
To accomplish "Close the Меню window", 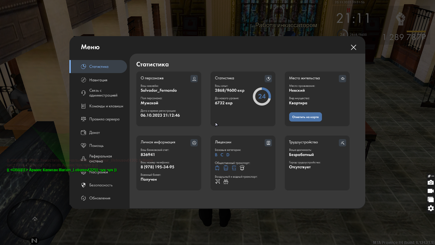I will click(353, 47).
